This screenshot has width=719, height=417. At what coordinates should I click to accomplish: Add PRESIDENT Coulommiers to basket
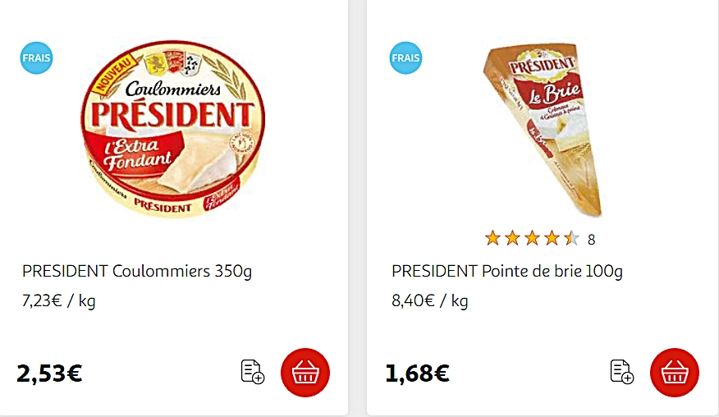point(305,373)
